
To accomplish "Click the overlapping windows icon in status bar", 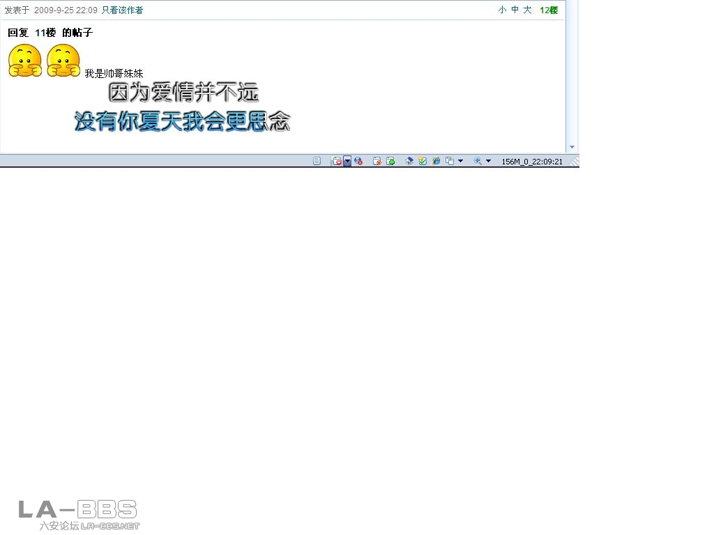I will tap(450, 161).
